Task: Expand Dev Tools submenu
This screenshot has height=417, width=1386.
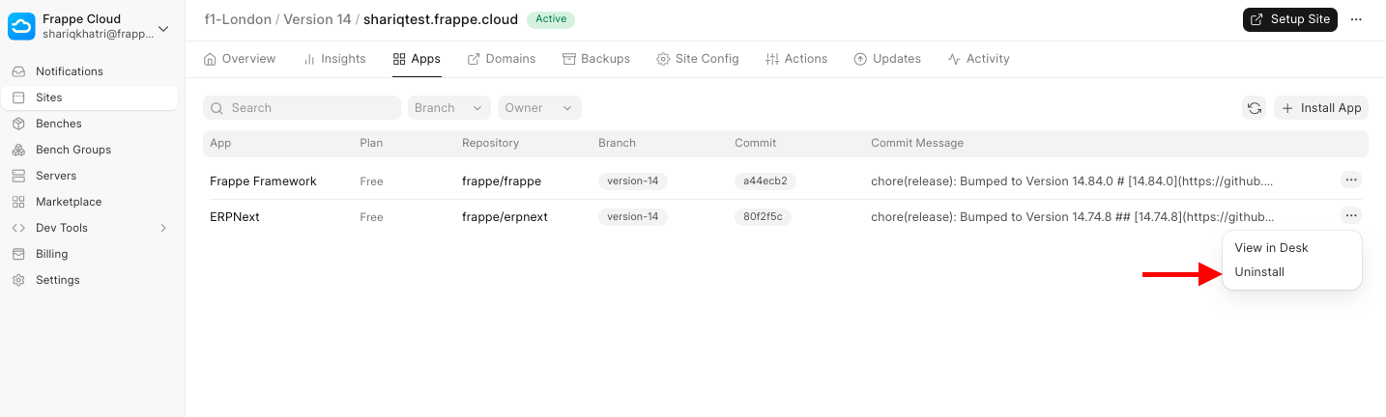Action: tap(89, 228)
